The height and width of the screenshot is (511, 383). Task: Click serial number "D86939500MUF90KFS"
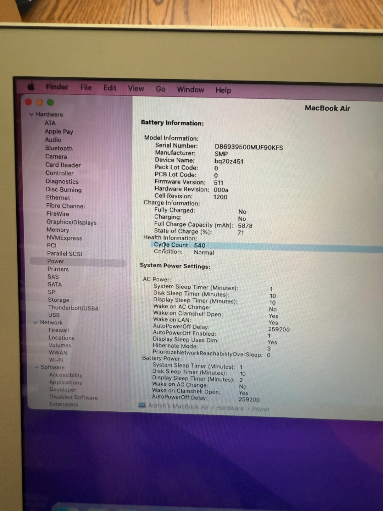point(249,147)
